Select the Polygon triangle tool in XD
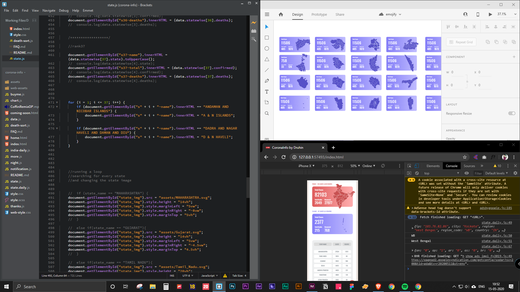520x292 pixels. 267,59
